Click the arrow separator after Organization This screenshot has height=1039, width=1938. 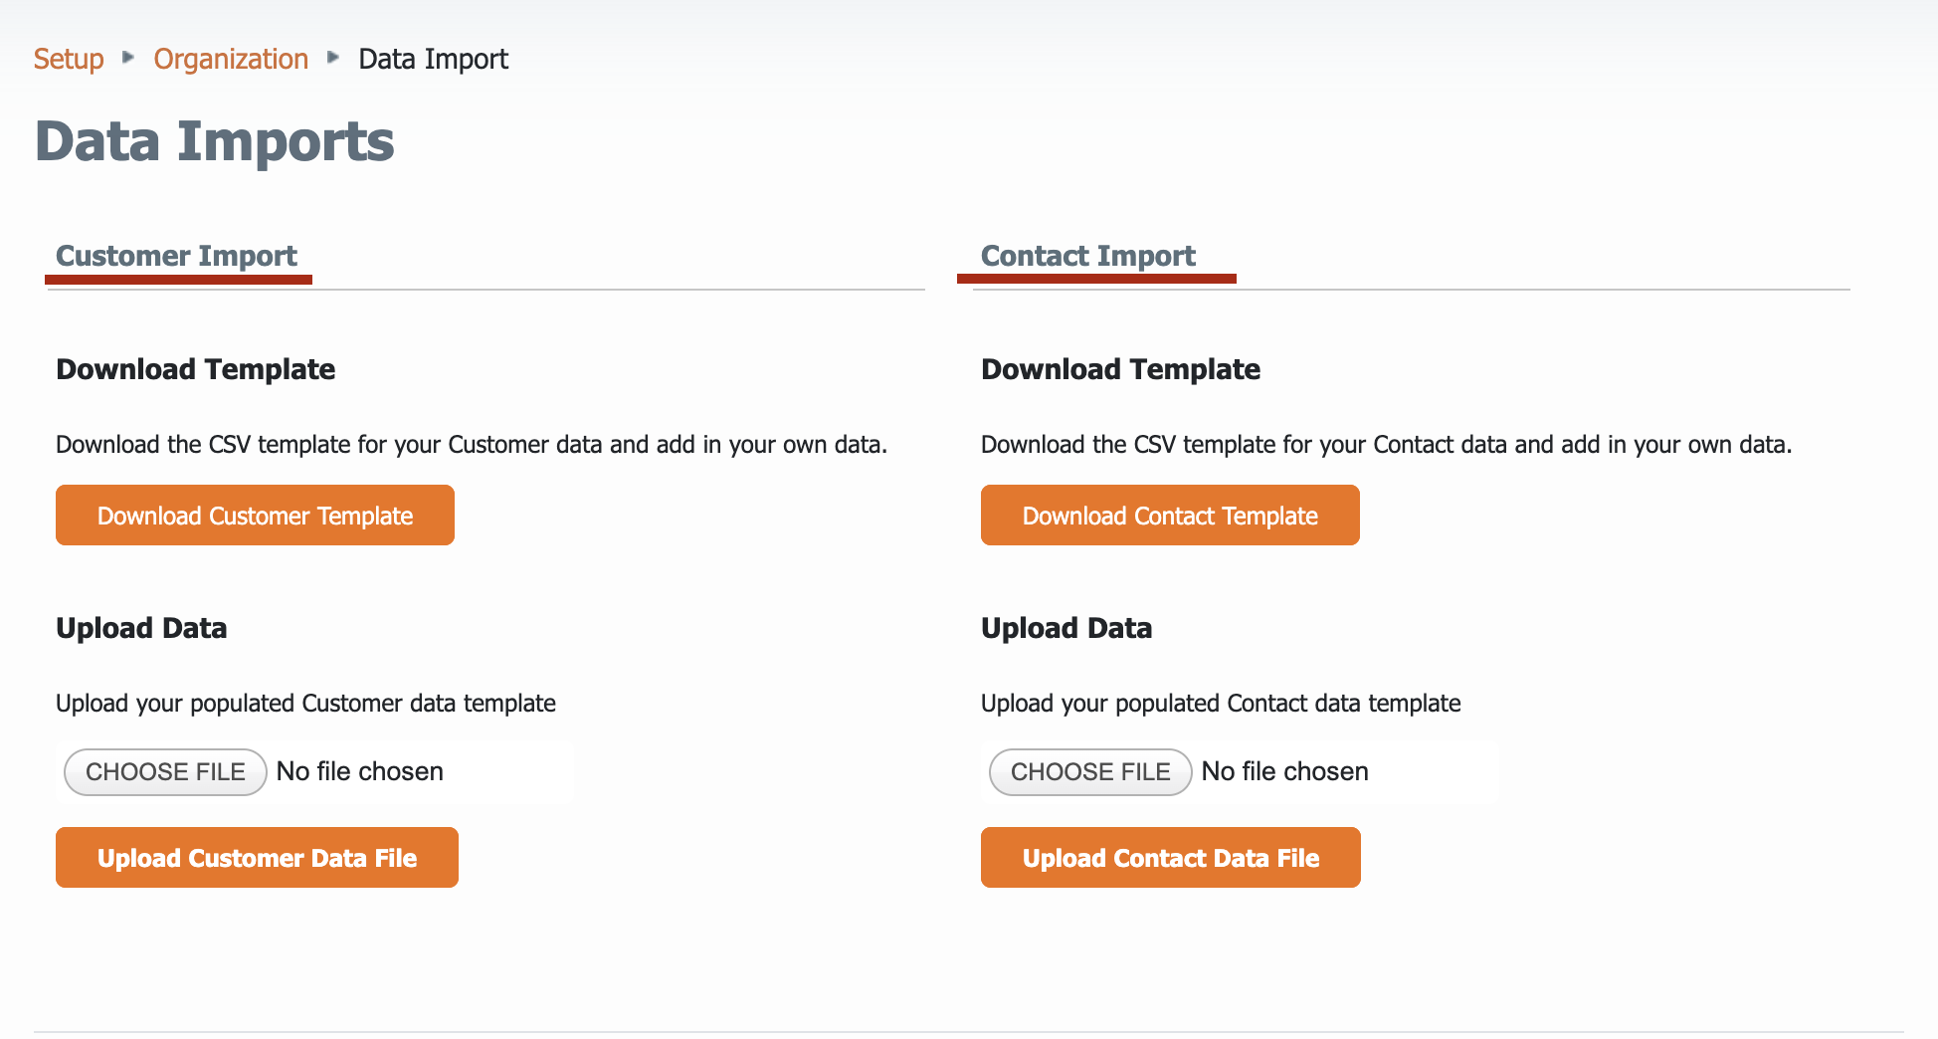coord(333,58)
